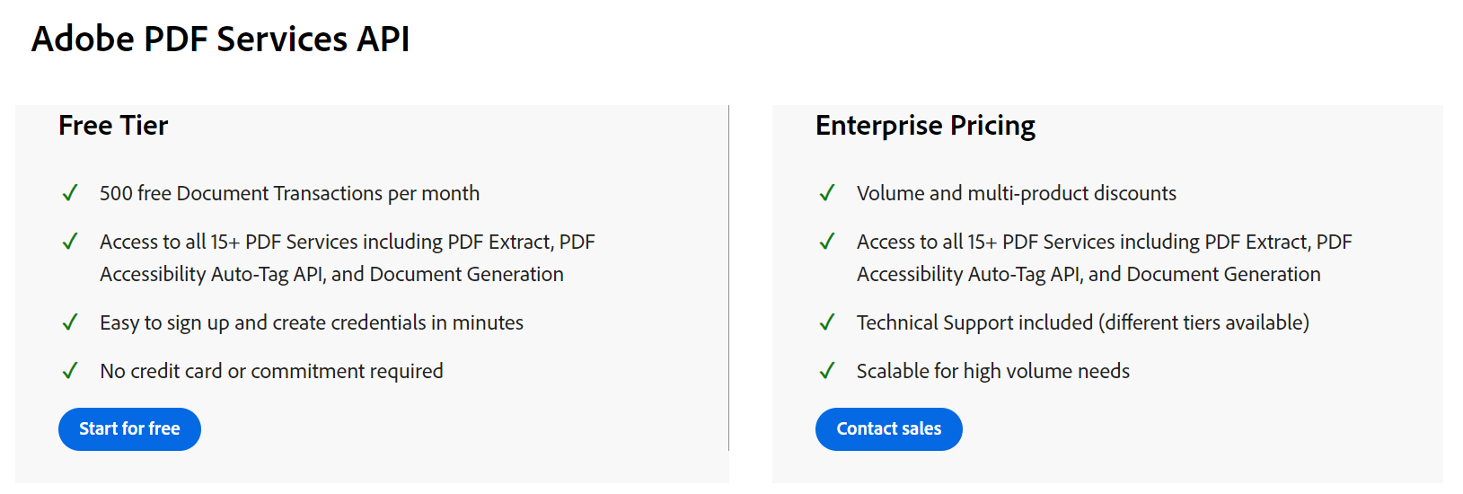Click checkmark next to Free Tier PDF Services access
Image resolution: width=1463 pixels, height=494 pixels.
(70, 242)
